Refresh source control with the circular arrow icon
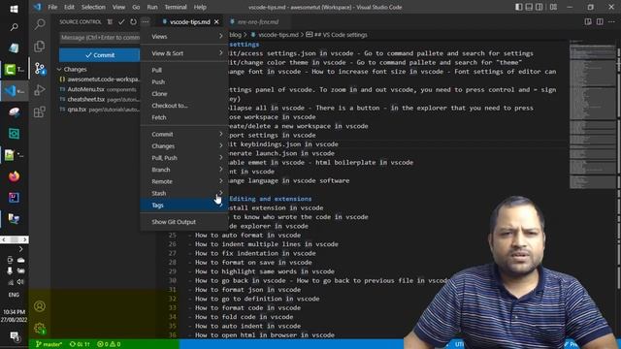The width and height of the screenshot is (621, 349). point(133,21)
